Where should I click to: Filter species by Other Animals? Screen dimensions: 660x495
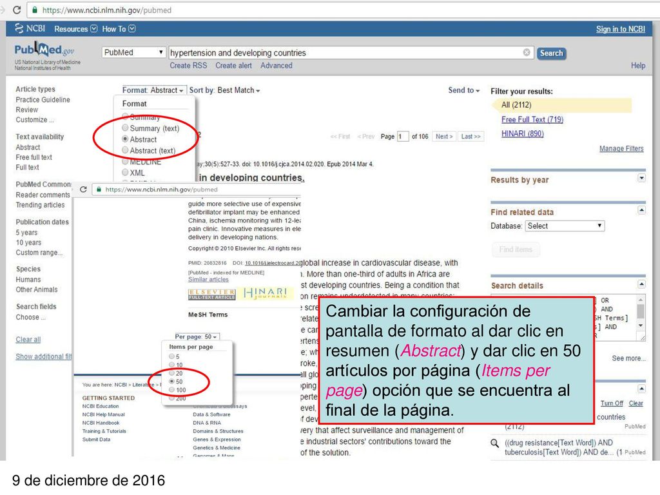point(37,289)
